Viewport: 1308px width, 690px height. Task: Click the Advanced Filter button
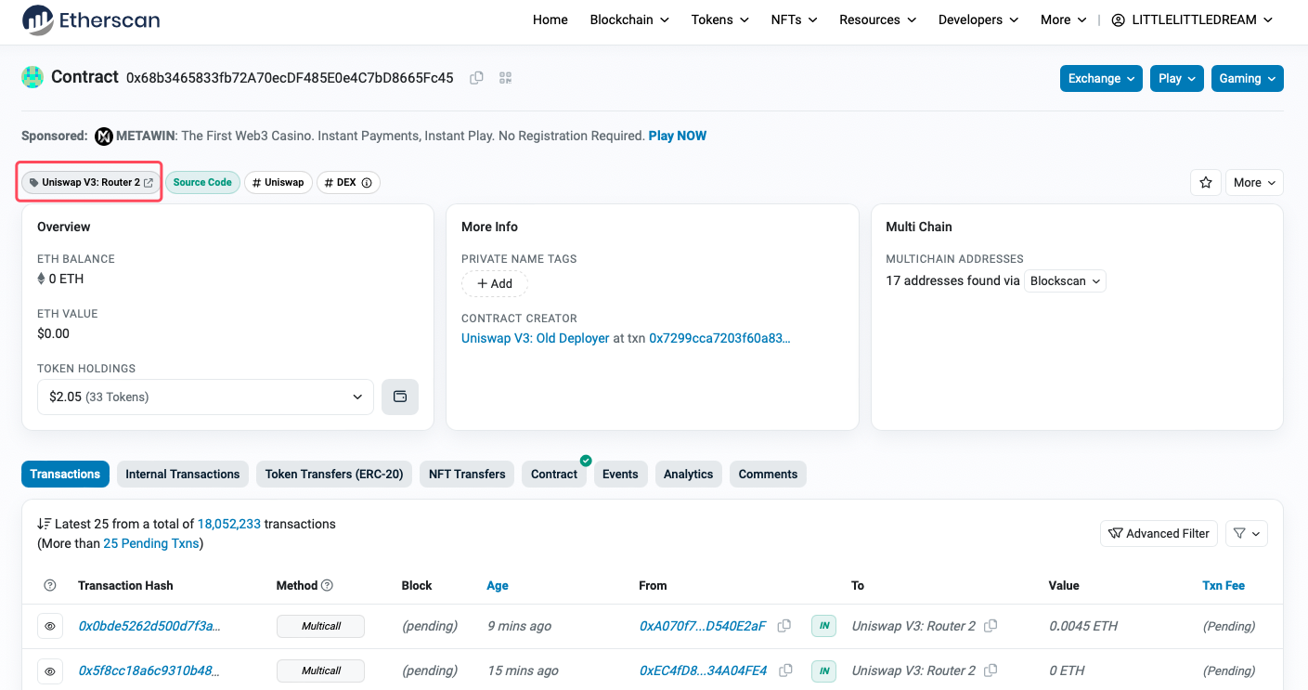click(x=1159, y=533)
